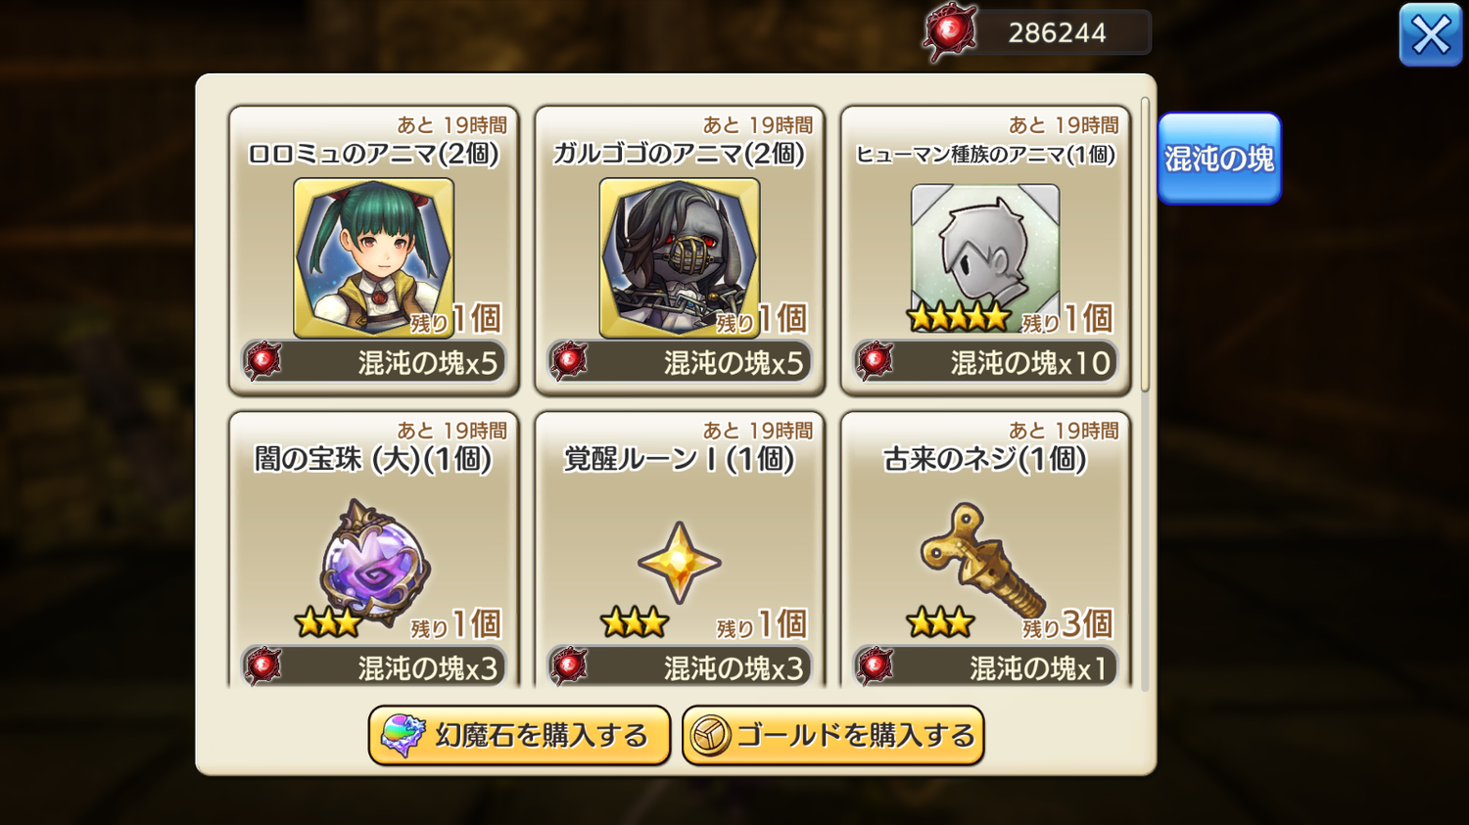This screenshot has height=825, width=1469.
Task: Select the golden 古来のネジ screw icon
Action: (x=982, y=559)
